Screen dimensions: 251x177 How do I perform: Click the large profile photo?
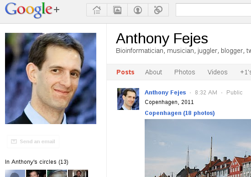51,78
